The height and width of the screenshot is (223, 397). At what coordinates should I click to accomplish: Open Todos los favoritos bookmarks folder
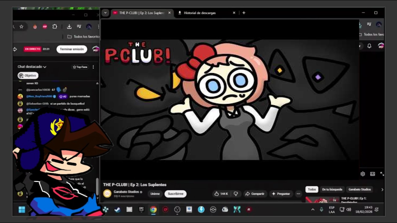(x=83, y=37)
